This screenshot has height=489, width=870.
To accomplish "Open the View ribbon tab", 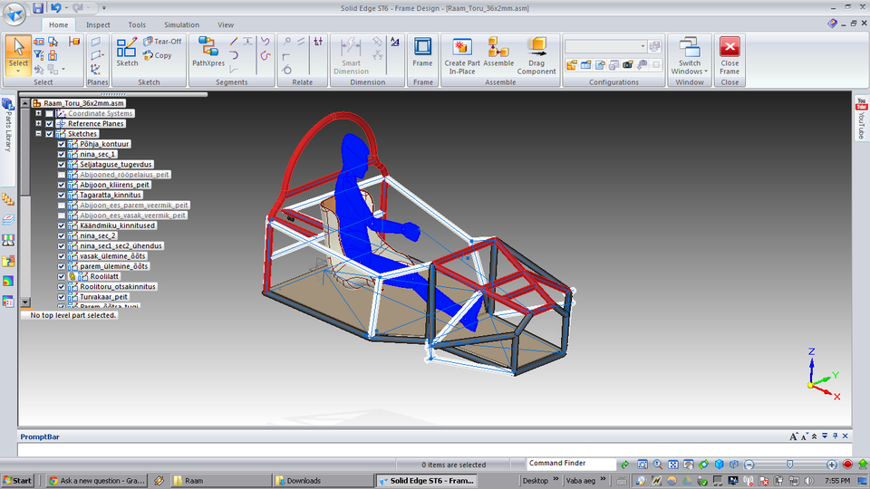I will (x=226, y=24).
